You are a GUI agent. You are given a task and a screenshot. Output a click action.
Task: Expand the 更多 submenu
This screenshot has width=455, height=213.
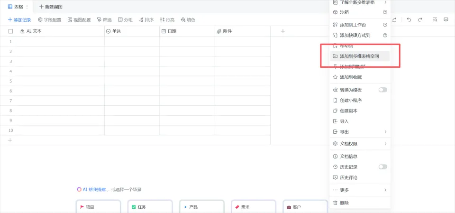click(360, 190)
